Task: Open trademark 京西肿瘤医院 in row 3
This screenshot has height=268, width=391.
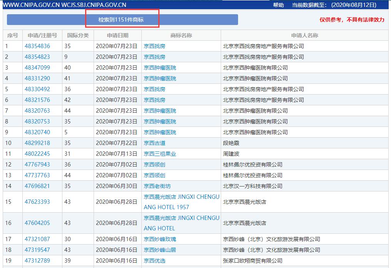Action: (160, 67)
